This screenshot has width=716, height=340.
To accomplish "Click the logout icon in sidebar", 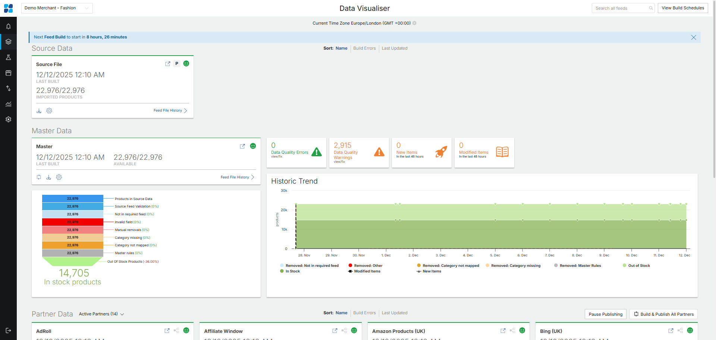I will [x=8, y=331].
